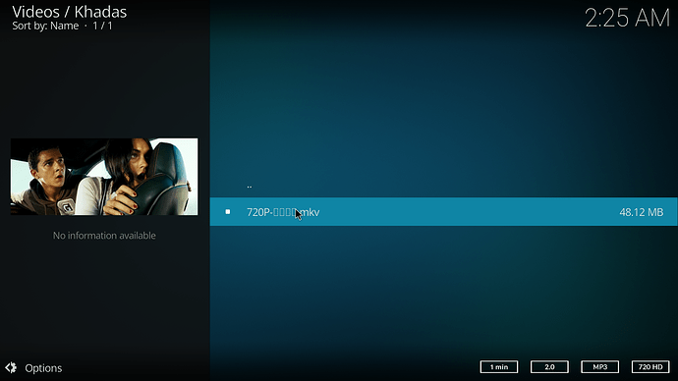Click the 2.0 audio channels badge

[549, 366]
